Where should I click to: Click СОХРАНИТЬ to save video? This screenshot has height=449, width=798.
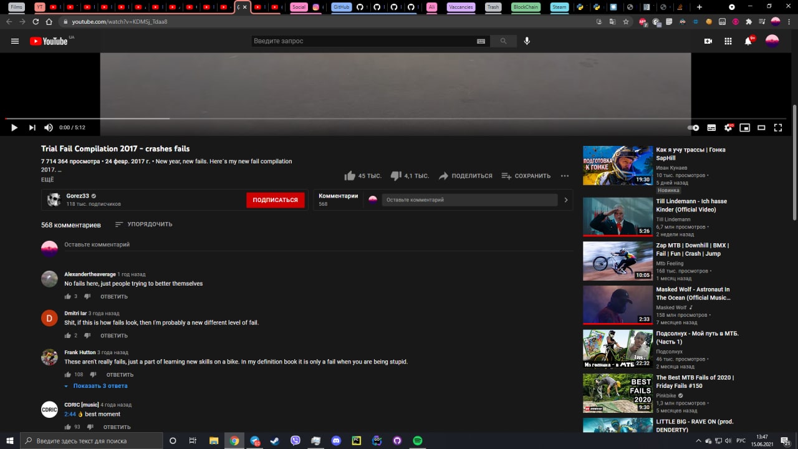(526, 176)
